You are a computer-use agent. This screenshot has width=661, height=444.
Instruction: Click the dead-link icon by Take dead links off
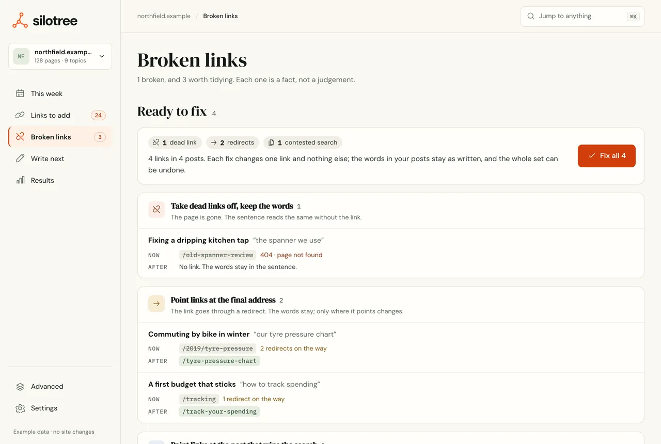pos(156,210)
